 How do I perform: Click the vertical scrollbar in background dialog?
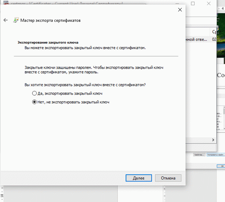[x=224, y=118]
